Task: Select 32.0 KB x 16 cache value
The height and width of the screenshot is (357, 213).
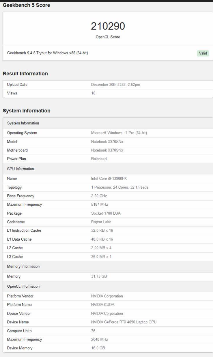Action: coord(102,230)
